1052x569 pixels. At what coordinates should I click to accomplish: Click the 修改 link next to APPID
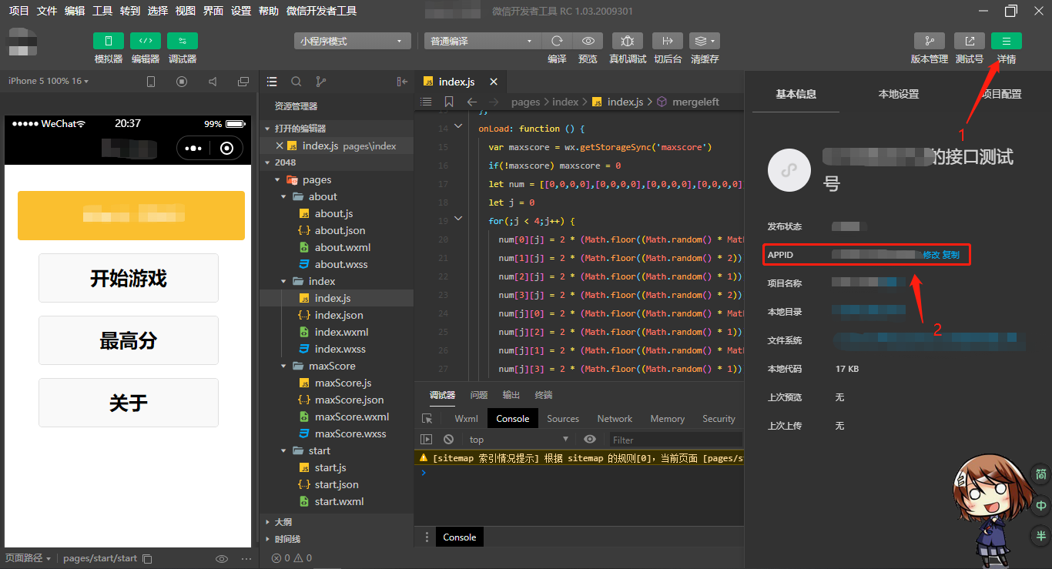(x=932, y=255)
